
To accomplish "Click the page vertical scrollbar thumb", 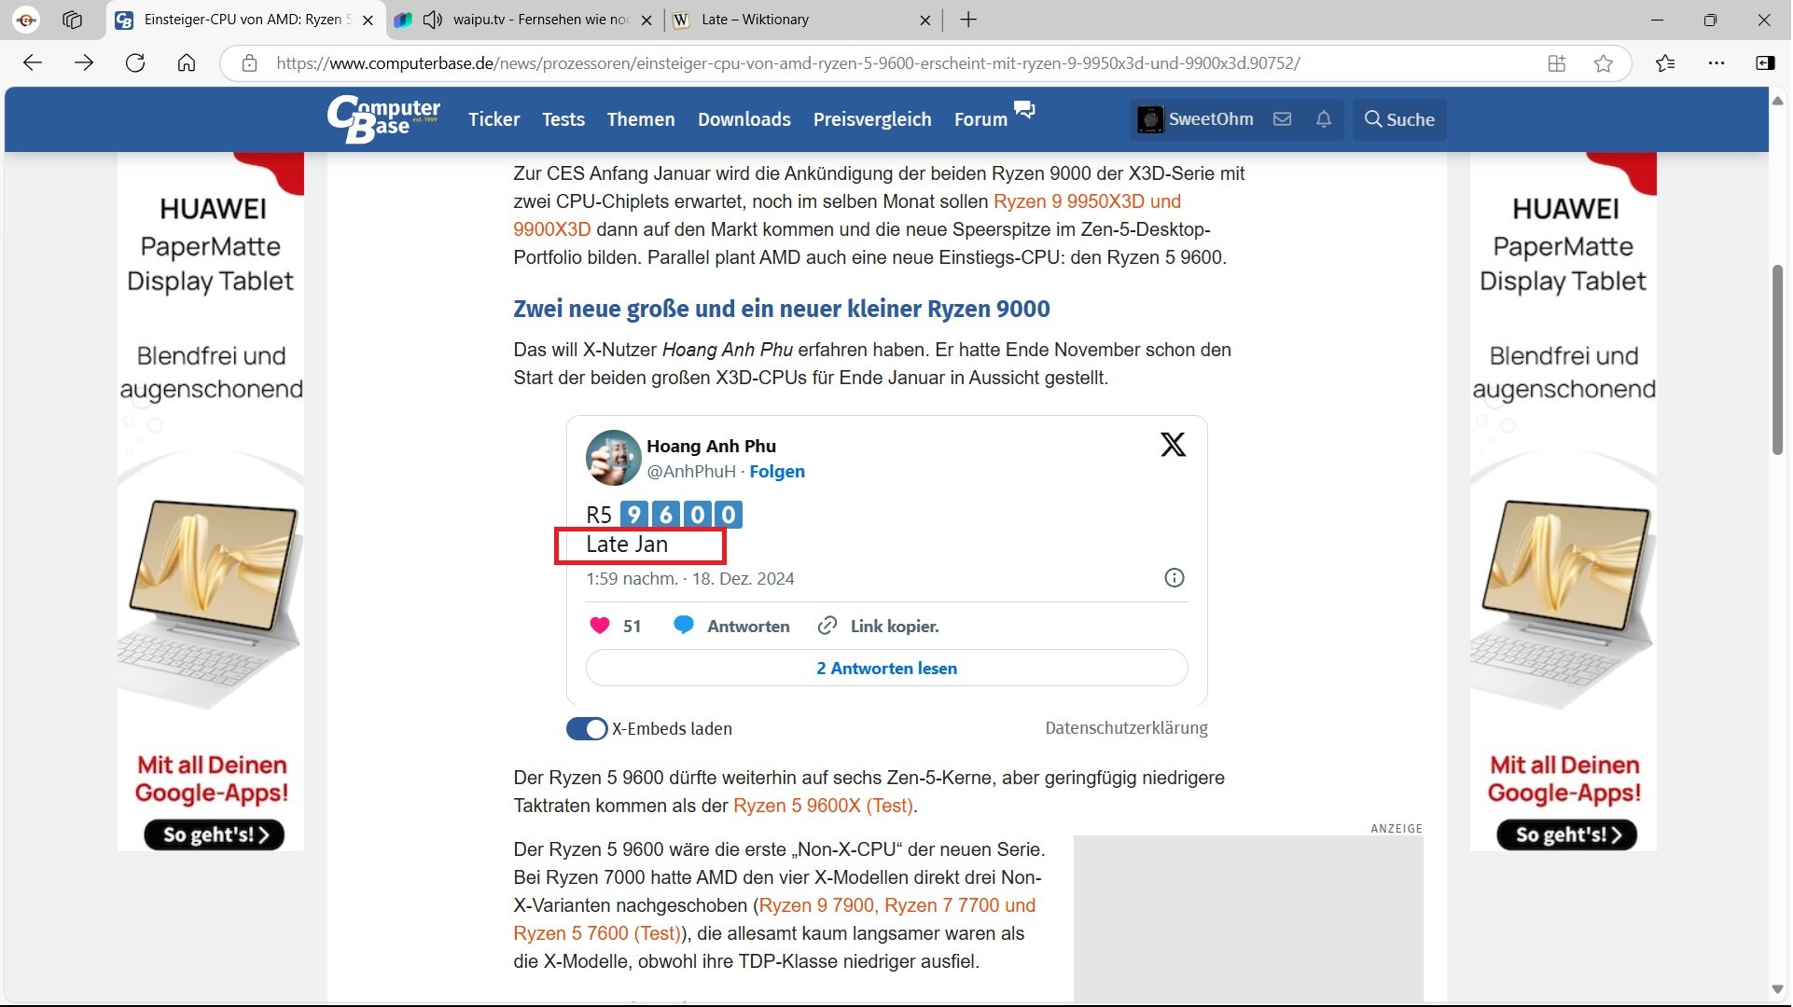I will (1778, 359).
